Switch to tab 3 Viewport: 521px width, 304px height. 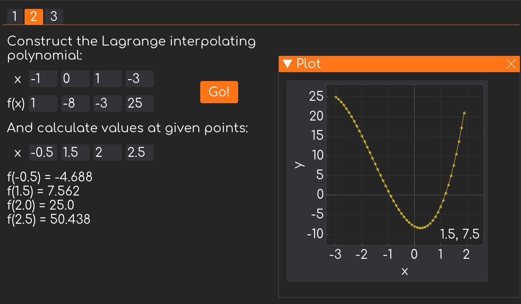tap(54, 17)
